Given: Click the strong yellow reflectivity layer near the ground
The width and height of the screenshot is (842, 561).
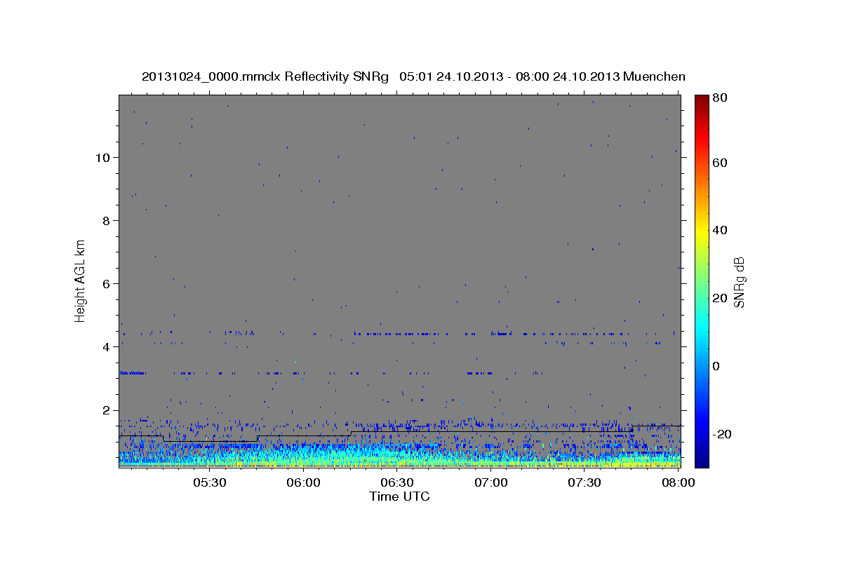Looking at the screenshot, I should coord(400,463).
